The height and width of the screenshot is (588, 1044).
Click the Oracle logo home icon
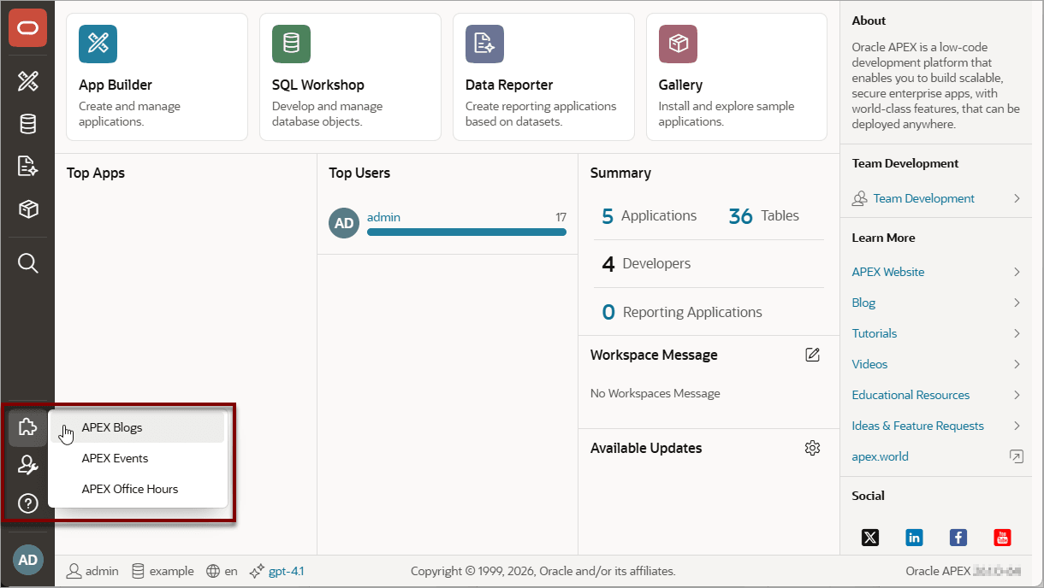click(27, 28)
